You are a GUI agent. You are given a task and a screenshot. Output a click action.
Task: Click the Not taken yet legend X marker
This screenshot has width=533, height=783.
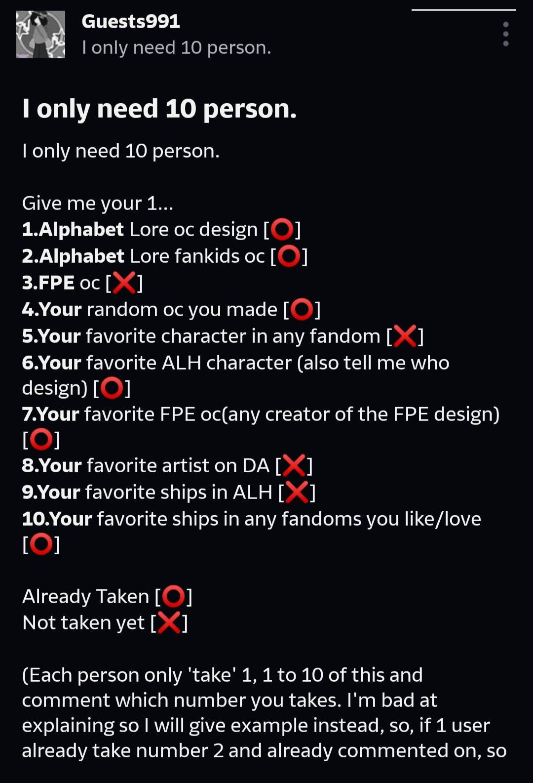[169, 622]
